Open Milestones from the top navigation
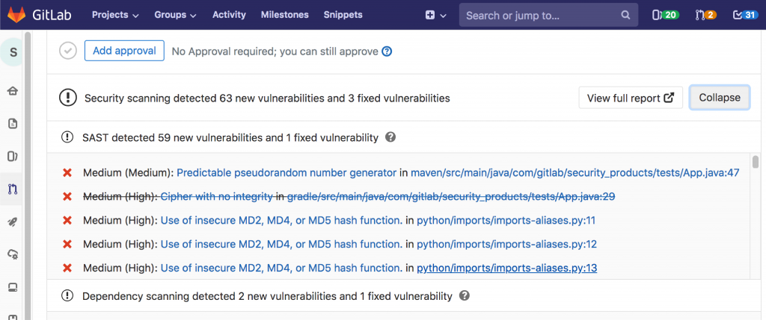 (x=284, y=15)
